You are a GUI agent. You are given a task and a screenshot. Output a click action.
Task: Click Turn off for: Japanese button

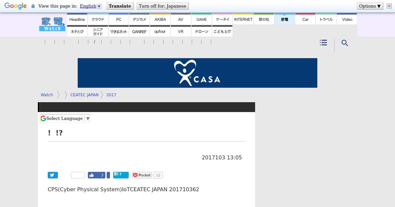point(163,6)
